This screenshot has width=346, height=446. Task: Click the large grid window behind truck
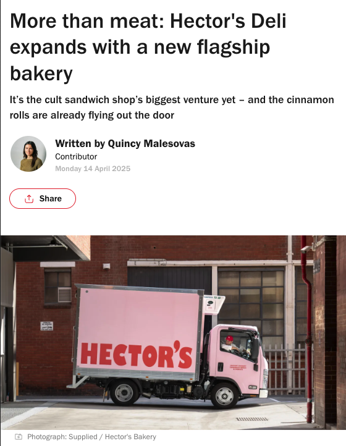[251, 306]
